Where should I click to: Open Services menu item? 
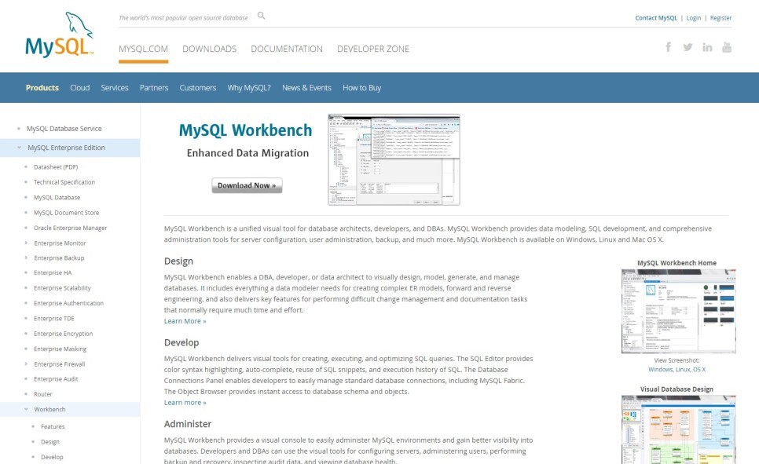pos(115,88)
